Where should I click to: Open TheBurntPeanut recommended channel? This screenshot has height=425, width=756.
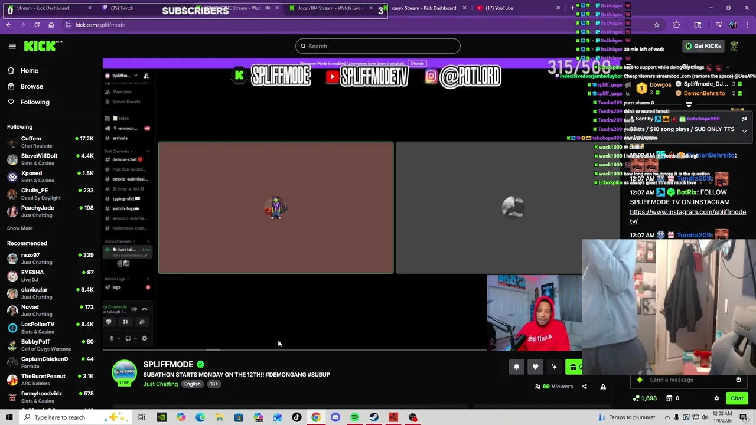pos(50,379)
